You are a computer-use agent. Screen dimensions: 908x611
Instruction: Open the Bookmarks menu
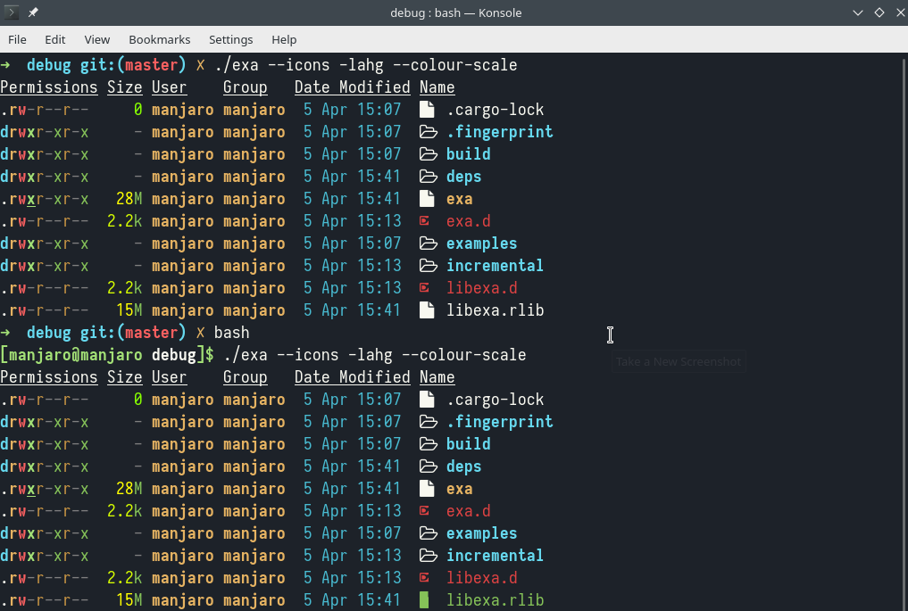pos(159,39)
